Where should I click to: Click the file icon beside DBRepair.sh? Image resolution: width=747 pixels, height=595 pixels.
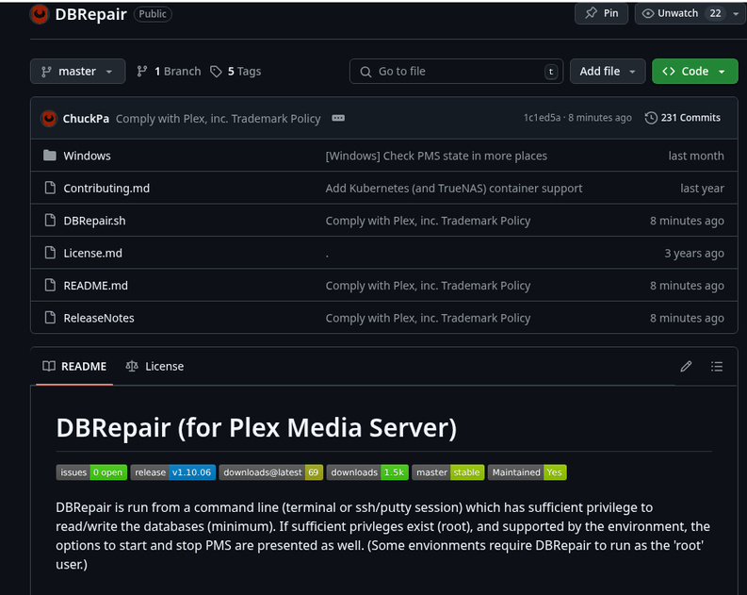point(50,221)
